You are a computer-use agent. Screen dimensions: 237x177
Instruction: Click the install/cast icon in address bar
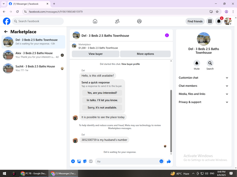pyautogui.click(x=211, y=12)
